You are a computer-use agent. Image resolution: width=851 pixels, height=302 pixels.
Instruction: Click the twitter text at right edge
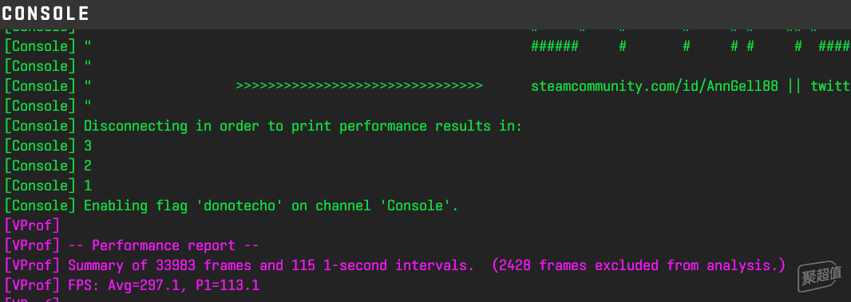[830, 86]
